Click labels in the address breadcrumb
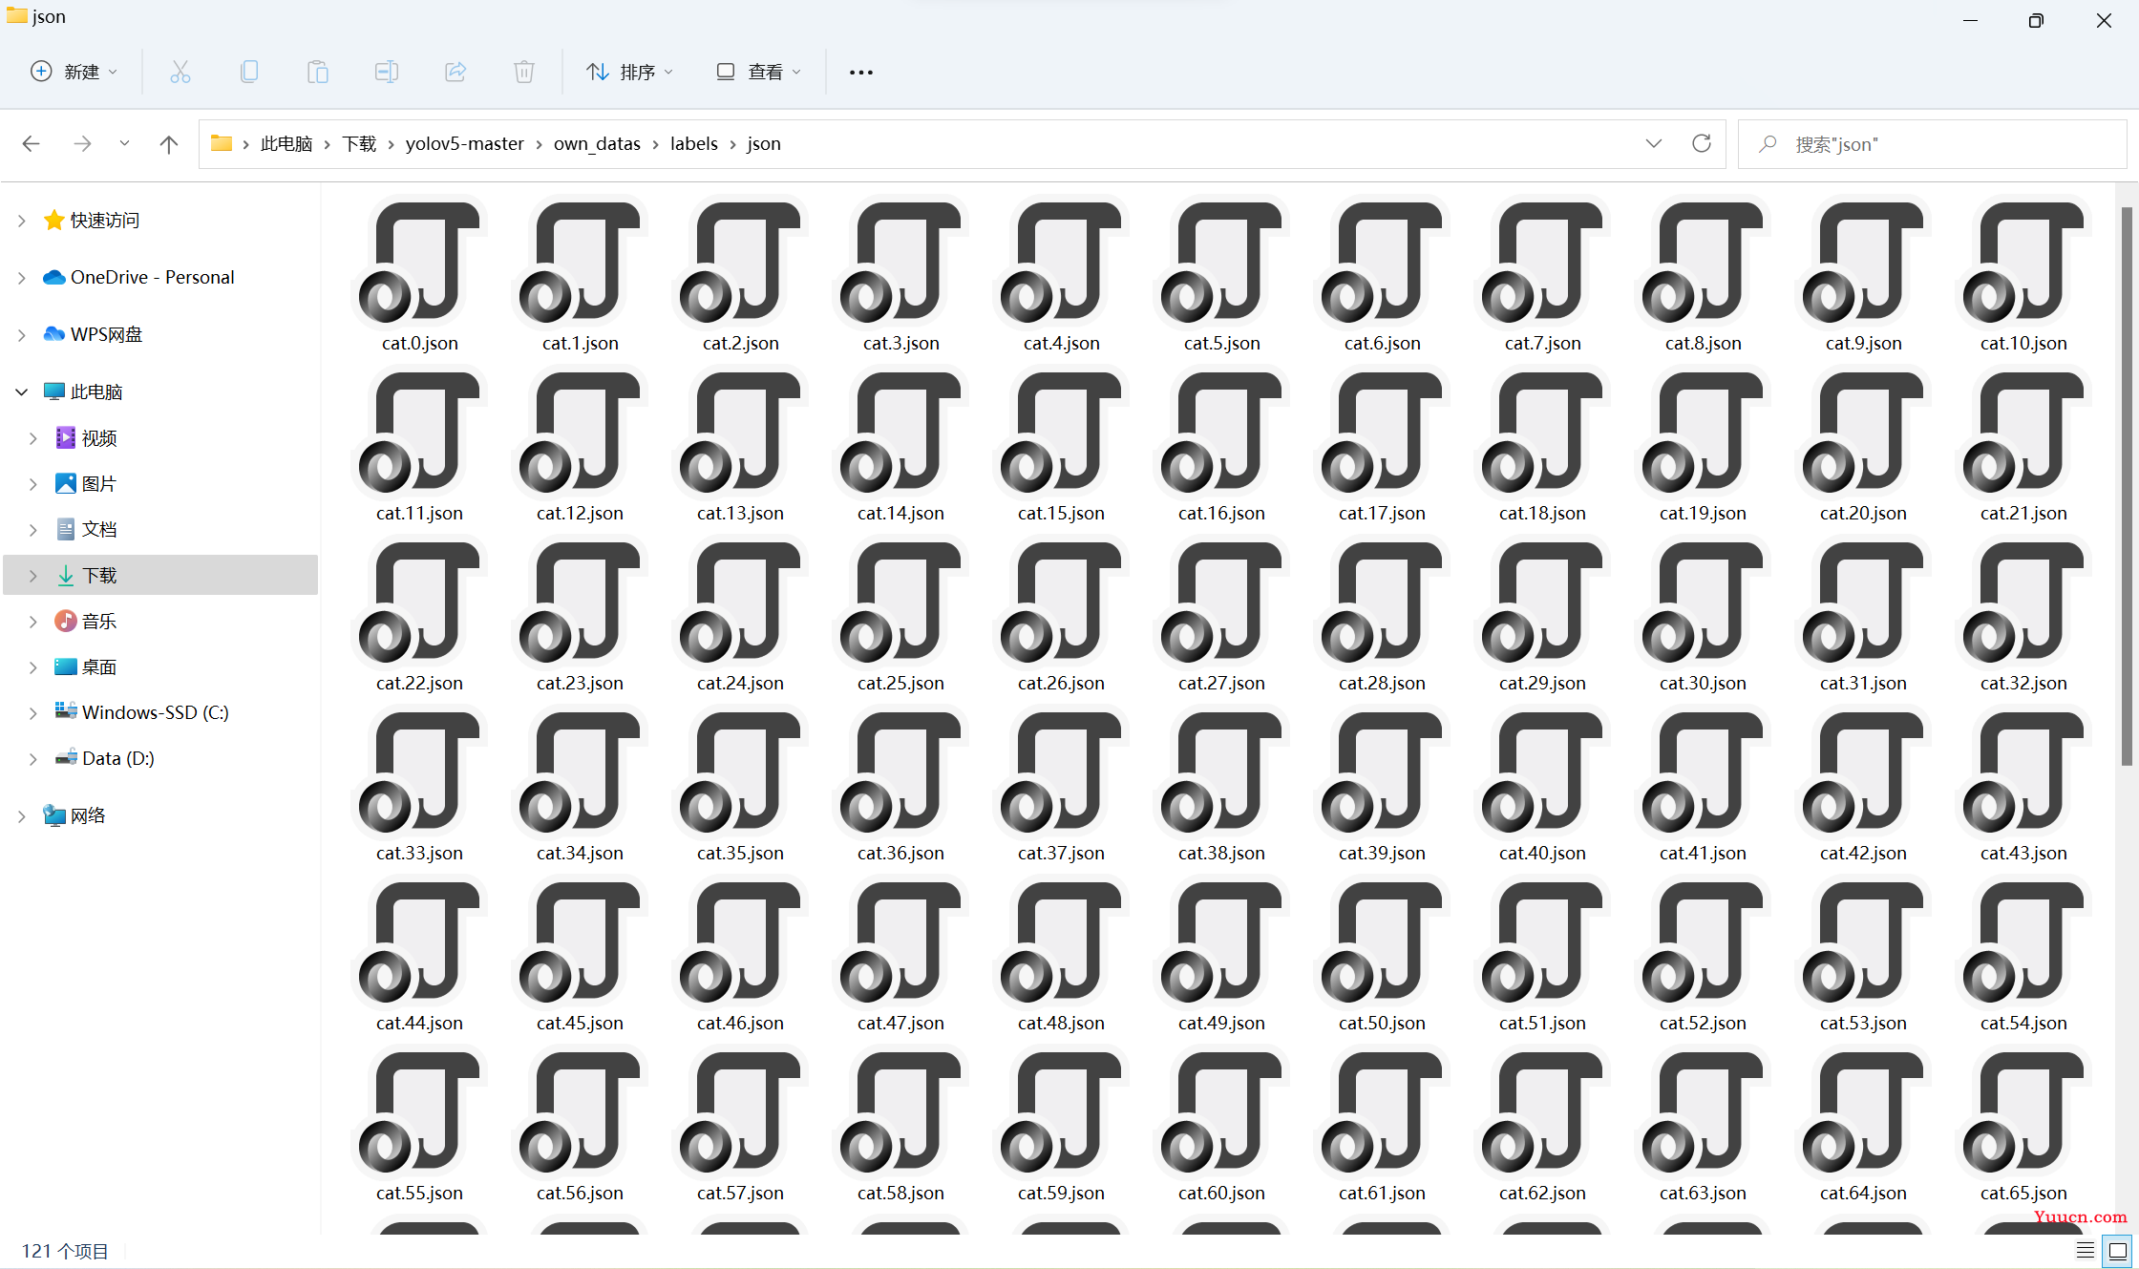Screen dimensions: 2139x1269 [694, 143]
